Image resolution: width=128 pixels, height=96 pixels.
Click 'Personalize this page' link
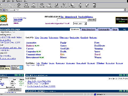point(10,29)
